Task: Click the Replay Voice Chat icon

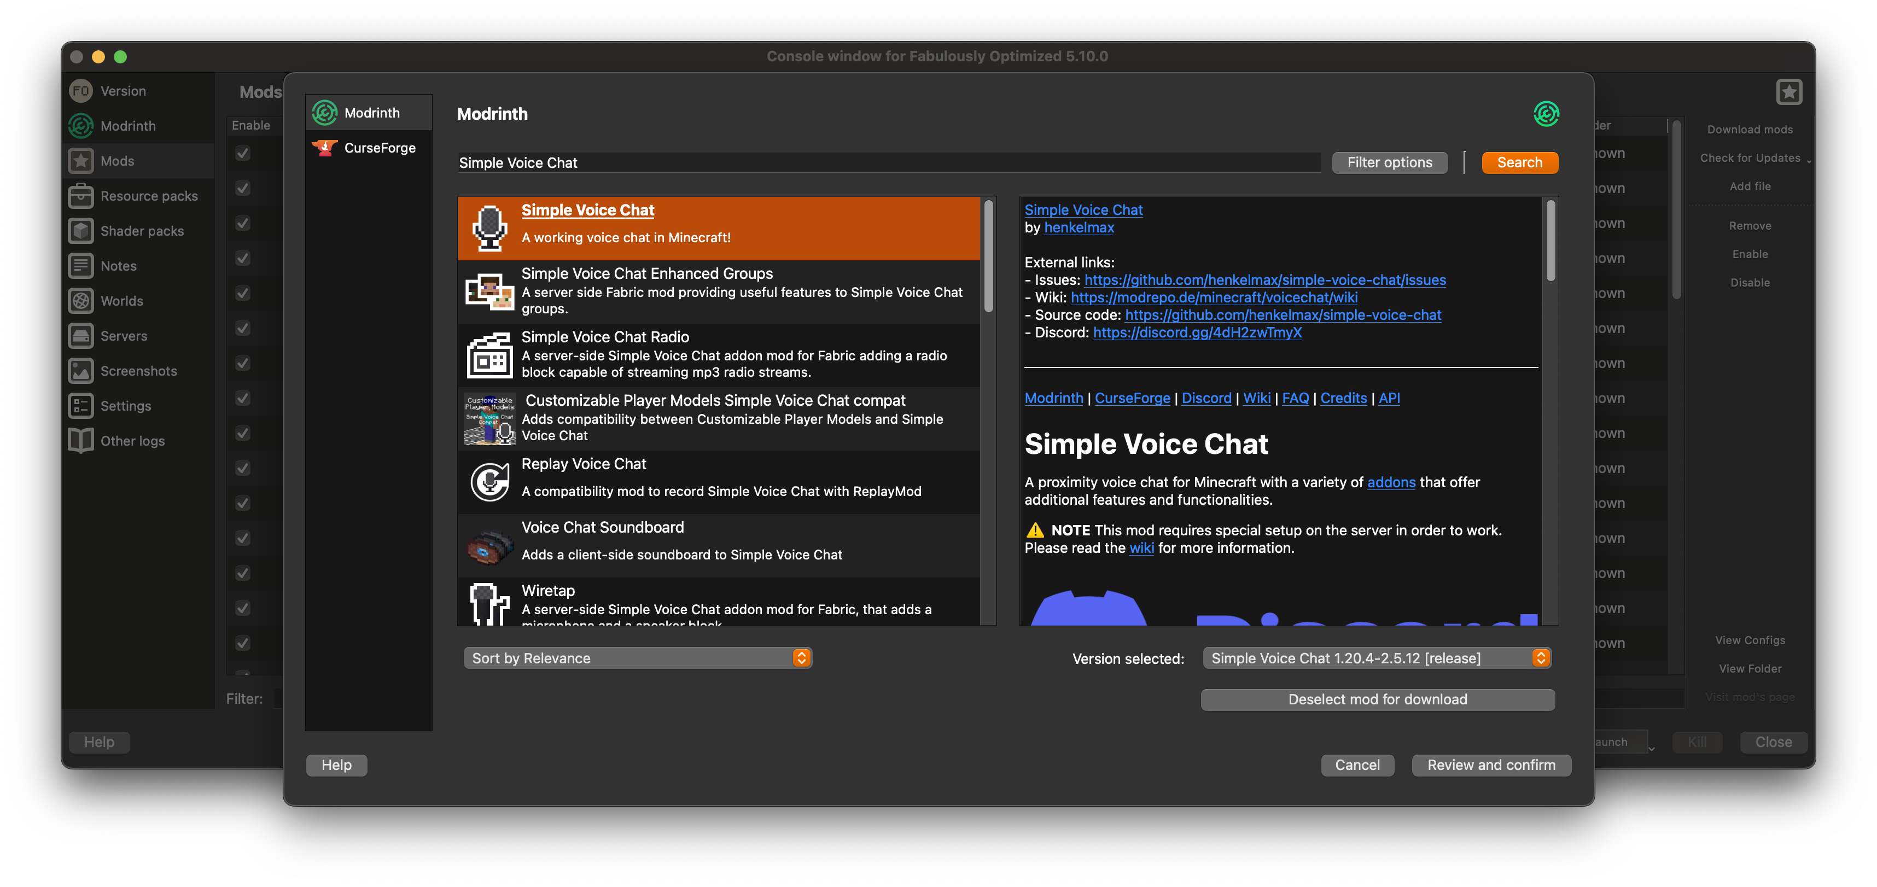Action: [489, 482]
